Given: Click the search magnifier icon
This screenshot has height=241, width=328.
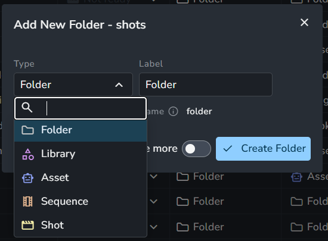Looking at the screenshot, I should (x=27, y=108).
